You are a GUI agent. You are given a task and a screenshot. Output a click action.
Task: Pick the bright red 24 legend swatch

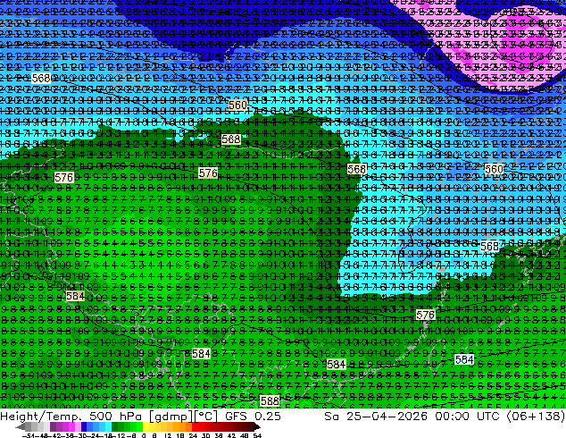[195, 426]
